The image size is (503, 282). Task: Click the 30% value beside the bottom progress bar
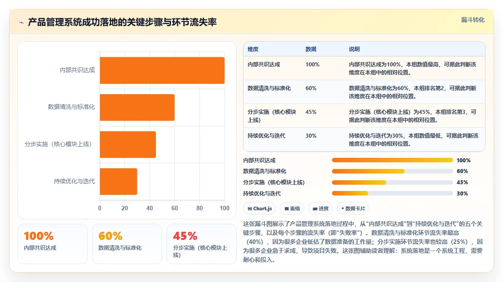462,193
